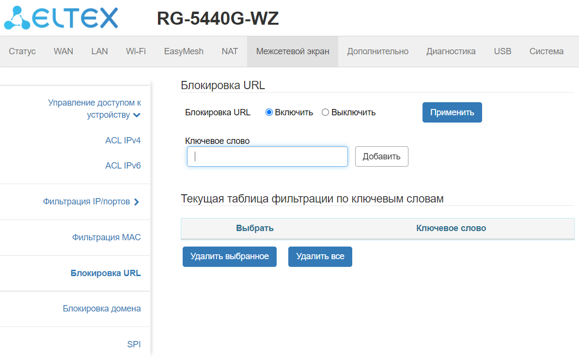Open the Статус tab
This screenshot has height=357, width=579.
click(x=22, y=51)
